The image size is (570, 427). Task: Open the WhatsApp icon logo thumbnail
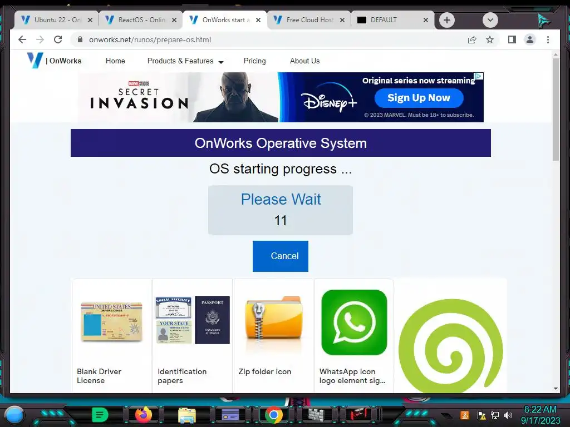pos(354,322)
